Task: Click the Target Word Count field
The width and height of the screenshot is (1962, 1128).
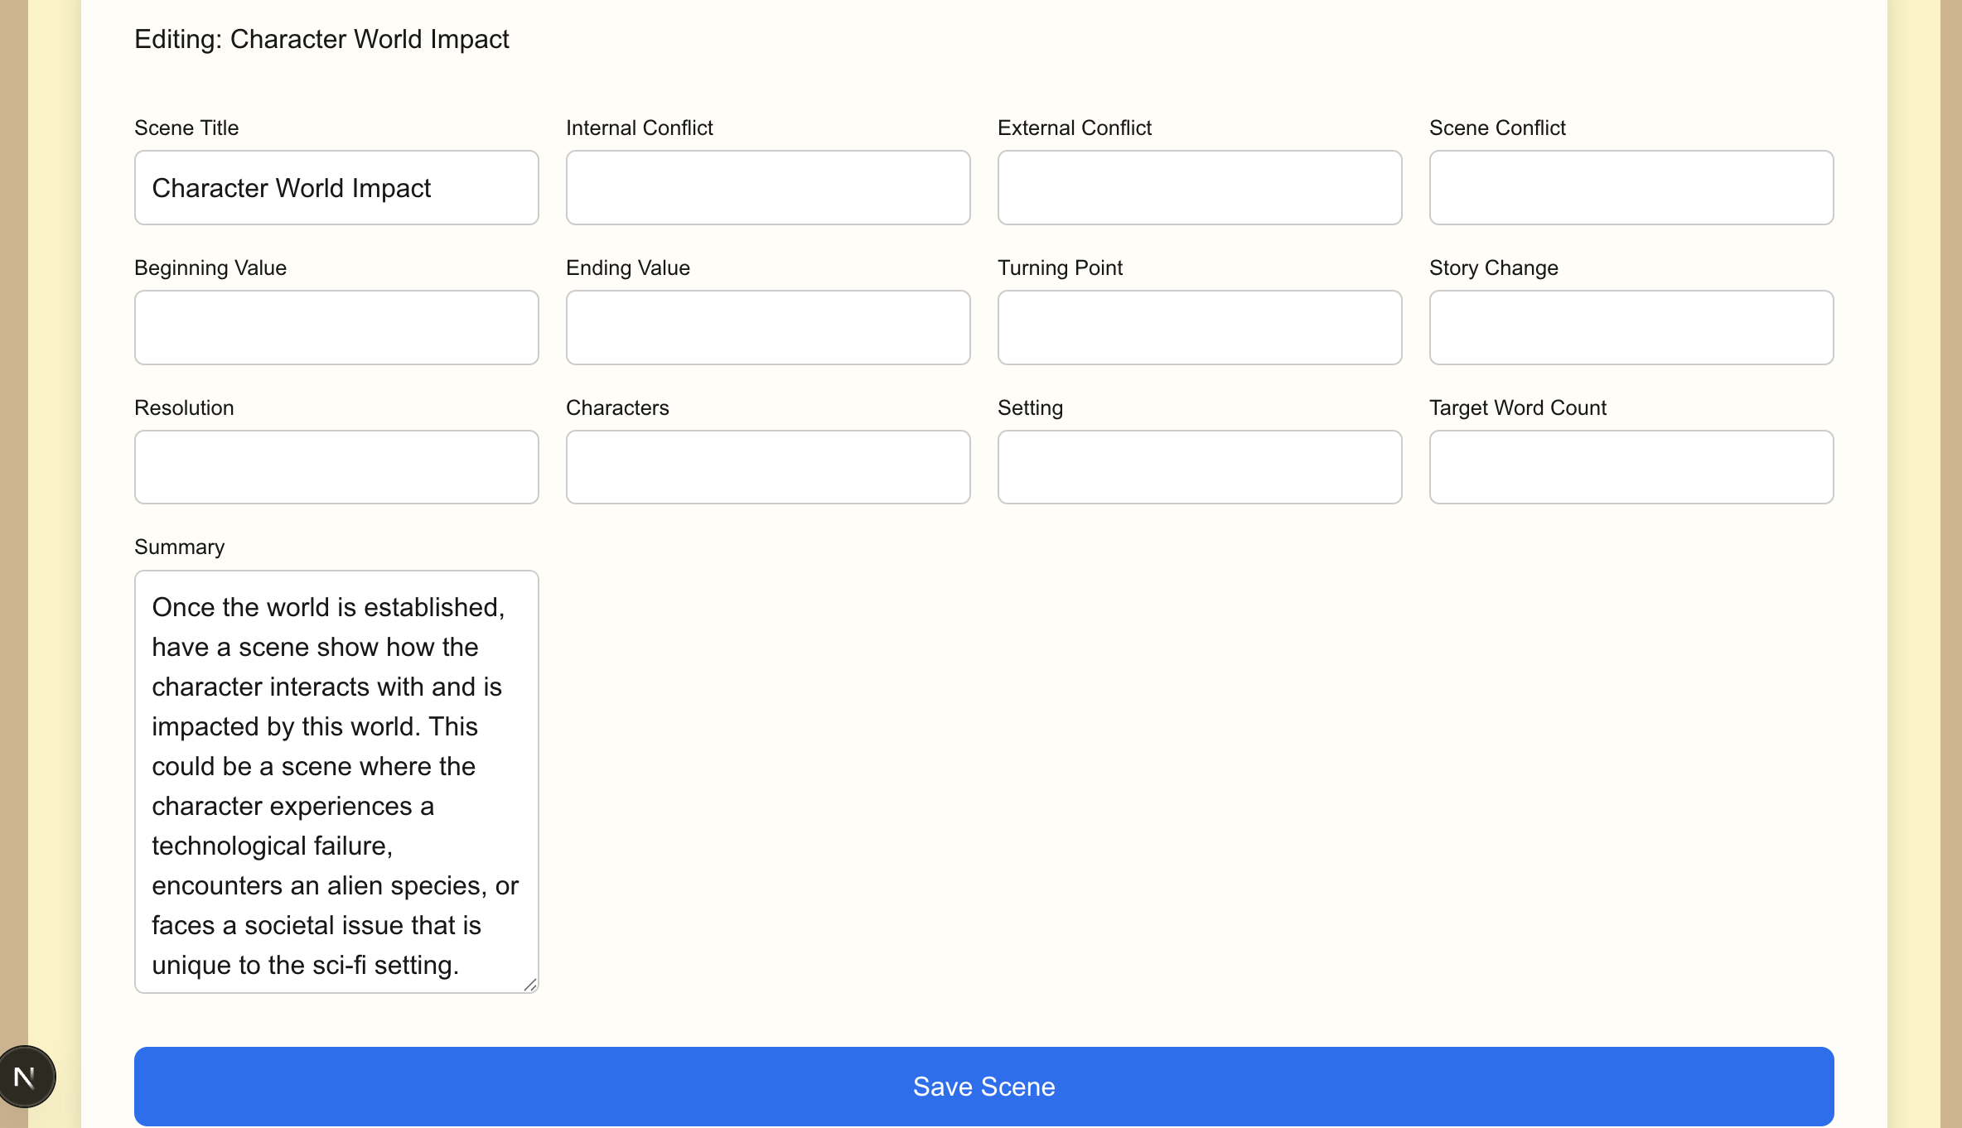Action: tap(1631, 467)
